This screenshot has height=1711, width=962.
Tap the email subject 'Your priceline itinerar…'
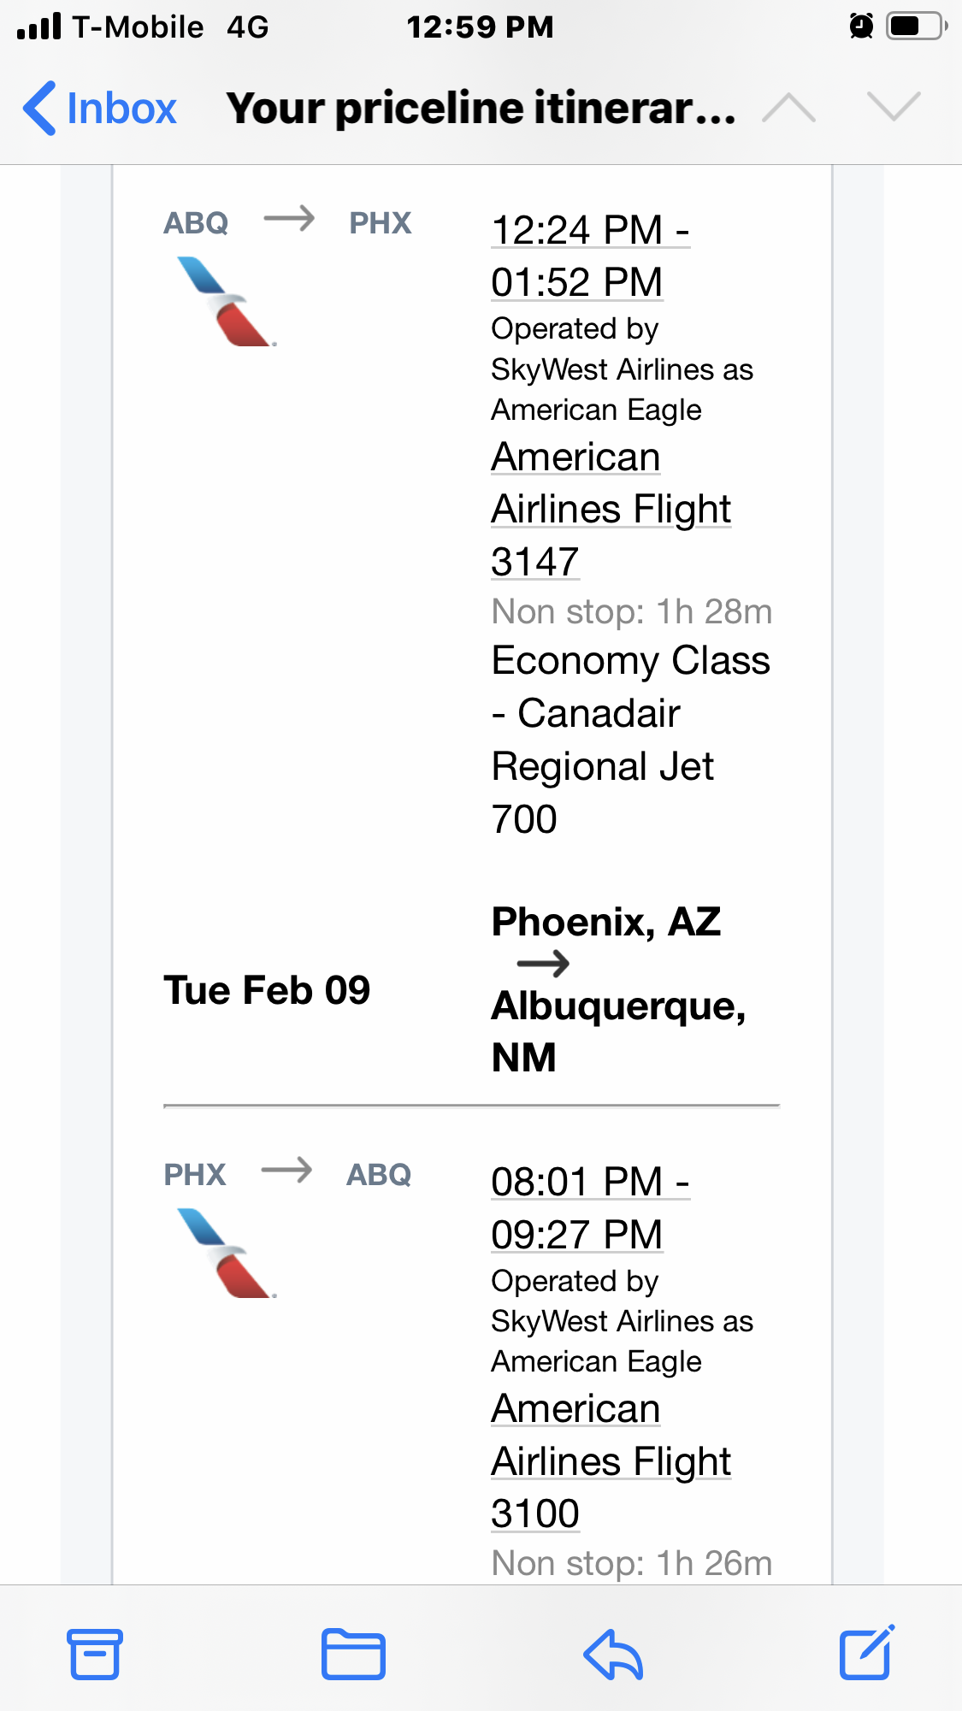481,109
